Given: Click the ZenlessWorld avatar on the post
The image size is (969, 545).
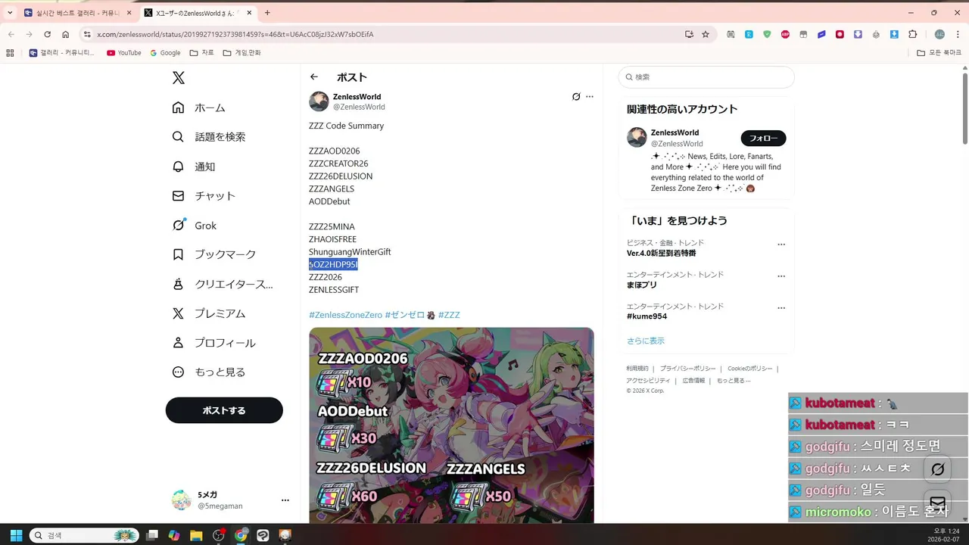Looking at the screenshot, I should [x=319, y=101].
